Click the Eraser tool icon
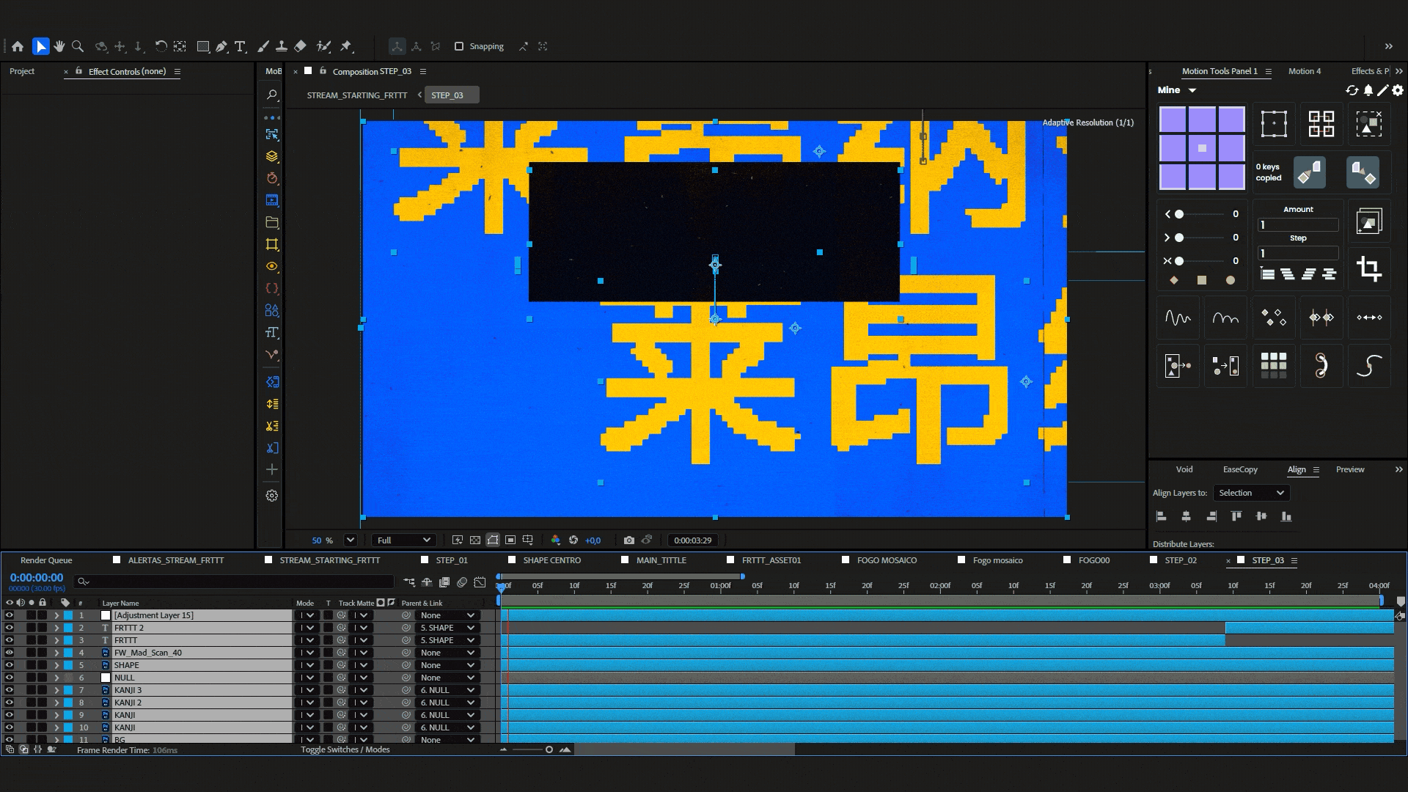Image resolution: width=1408 pixels, height=792 pixels. (300, 46)
